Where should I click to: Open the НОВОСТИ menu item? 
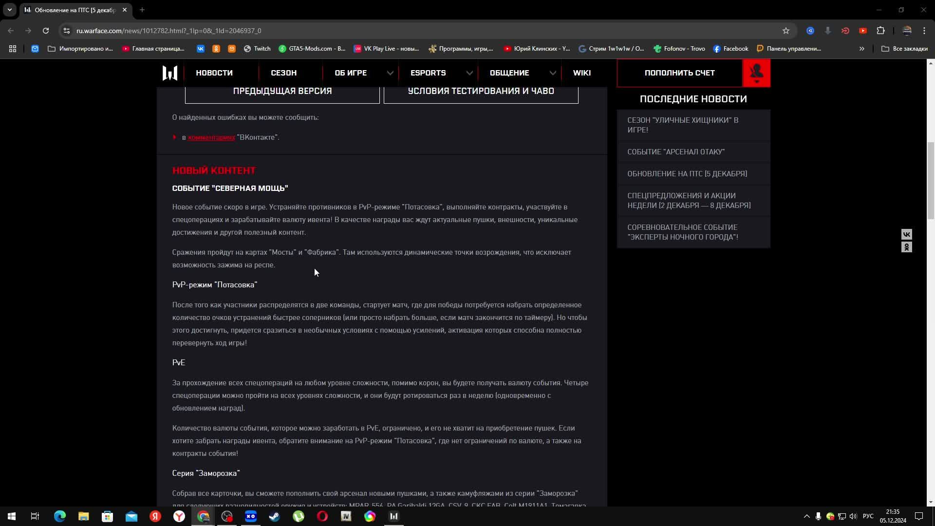[214, 73]
